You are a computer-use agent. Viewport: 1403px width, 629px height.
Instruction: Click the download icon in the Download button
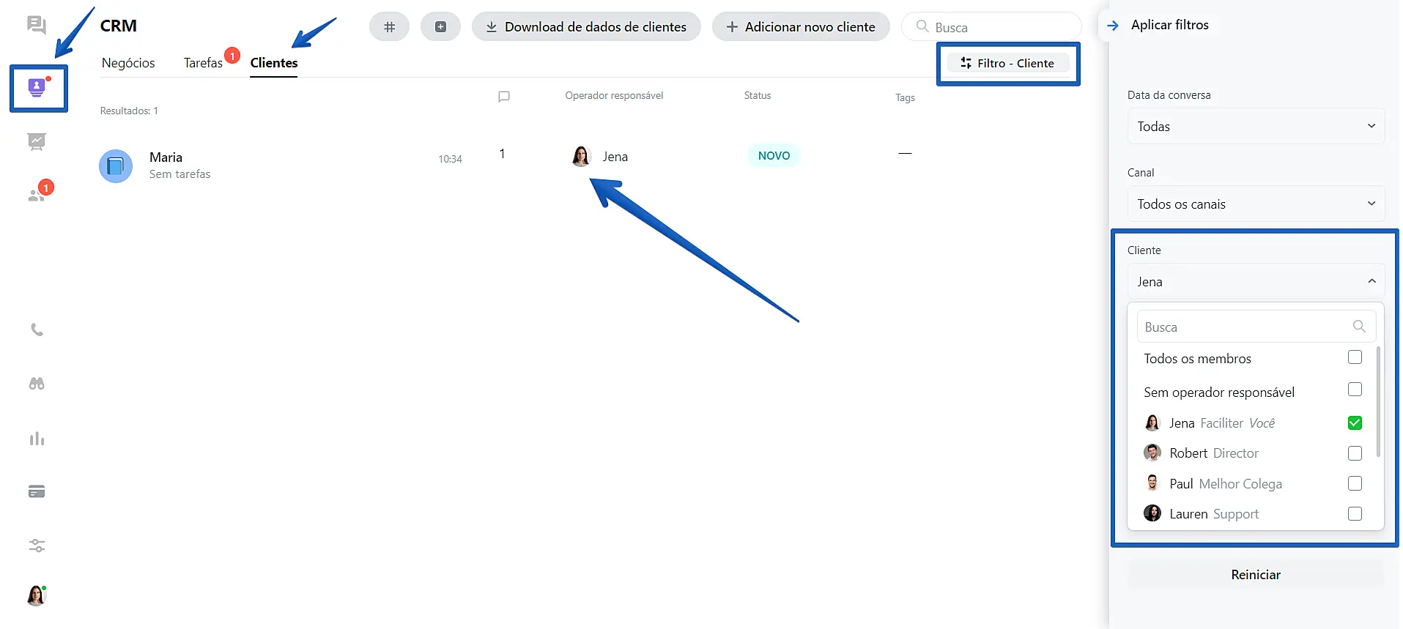(x=492, y=27)
